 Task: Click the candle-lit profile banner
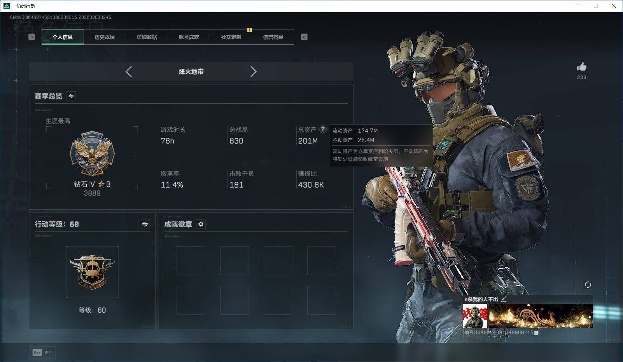click(x=541, y=316)
